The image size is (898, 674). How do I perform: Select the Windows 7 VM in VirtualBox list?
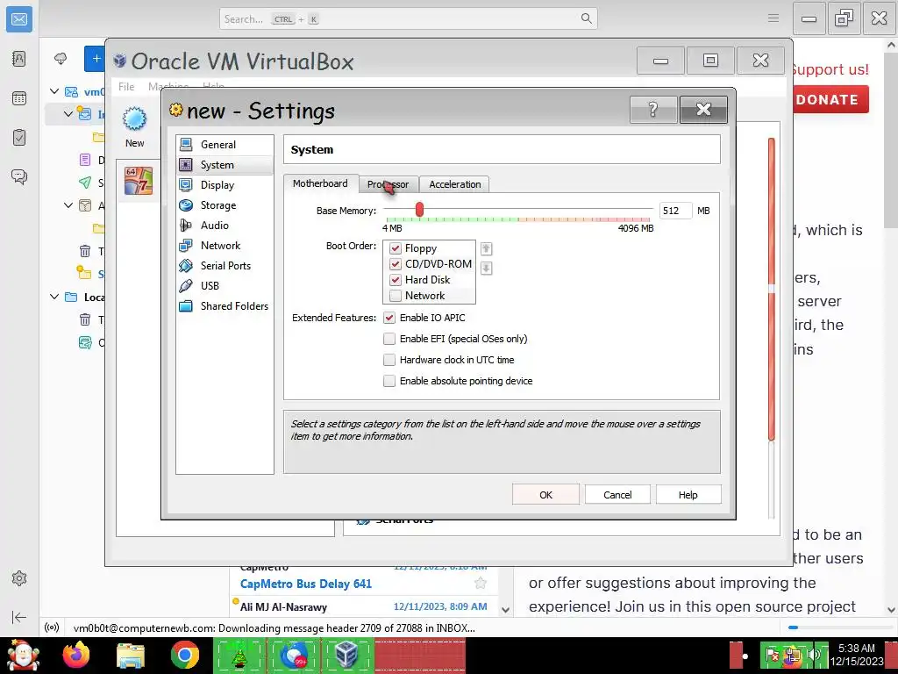click(x=139, y=181)
